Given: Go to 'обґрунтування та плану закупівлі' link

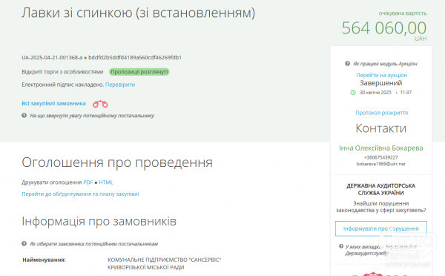Looking at the screenshot, I should [x=80, y=194].
